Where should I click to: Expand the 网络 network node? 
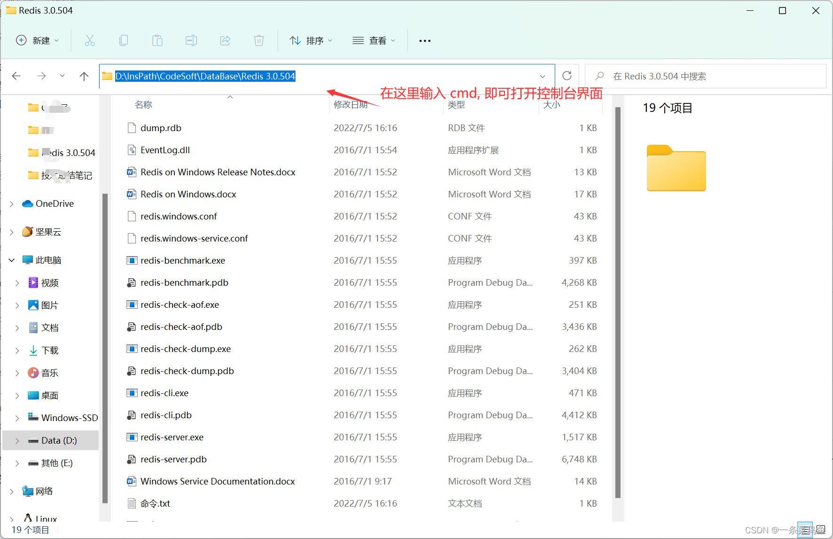point(12,491)
